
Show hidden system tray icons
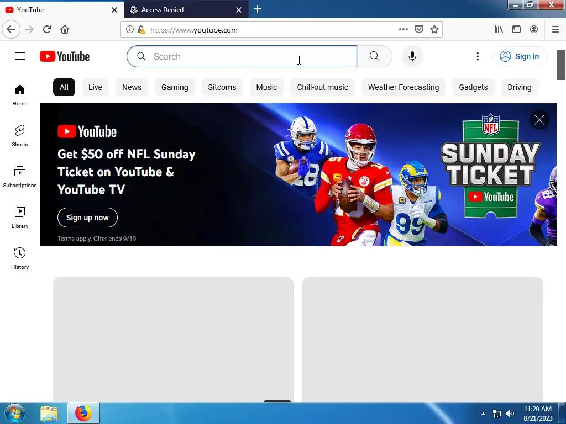click(483, 414)
